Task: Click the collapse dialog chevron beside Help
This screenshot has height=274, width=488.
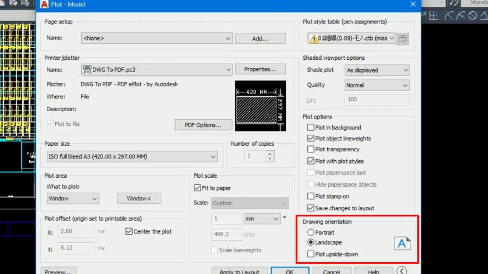Action: click(401, 270)
